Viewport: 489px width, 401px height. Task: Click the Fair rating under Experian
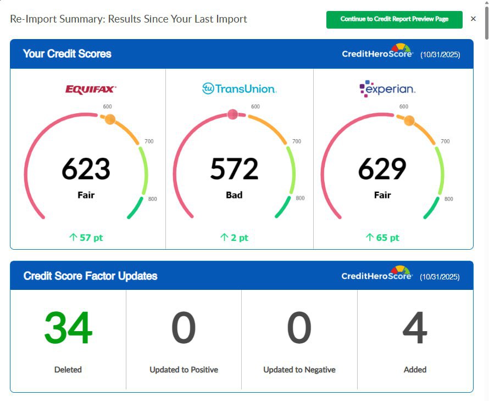[x=382, y=195]
